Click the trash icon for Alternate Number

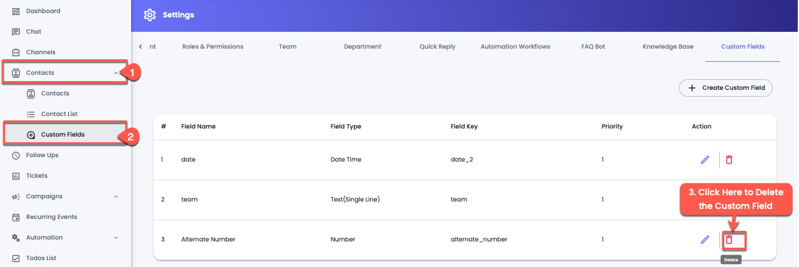(728, 240)
